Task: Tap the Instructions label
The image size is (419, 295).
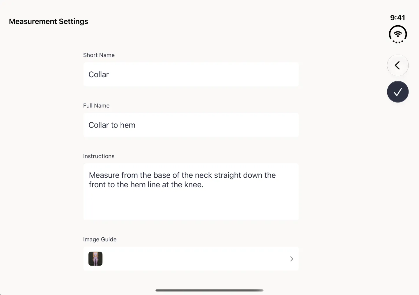Action: pyautogui.click(x=99, y=156)
